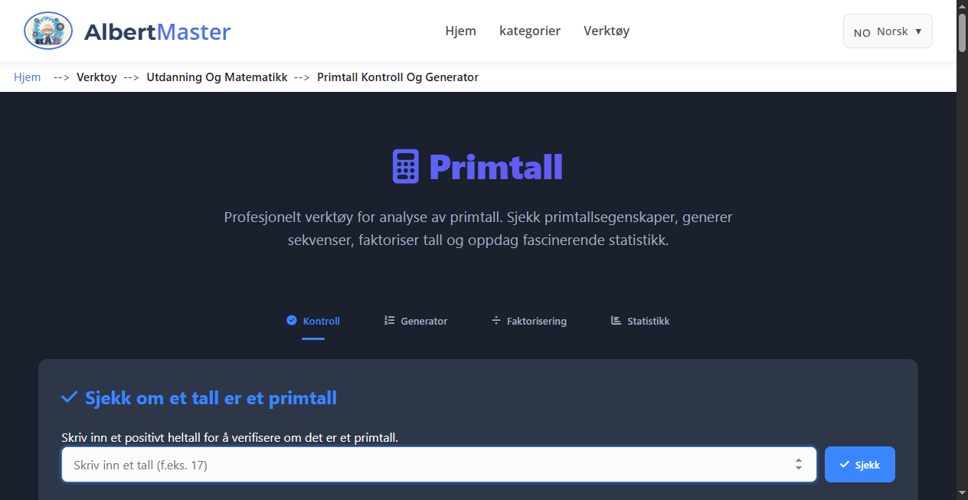This screenshot has width=968, height=500.
Task: Open Hjem from the top navigation
Action: pyautogui.click(x=460, y=31)
